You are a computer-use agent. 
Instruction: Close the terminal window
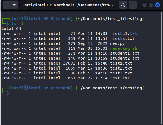pyautogui.click(x=158, y=5)
